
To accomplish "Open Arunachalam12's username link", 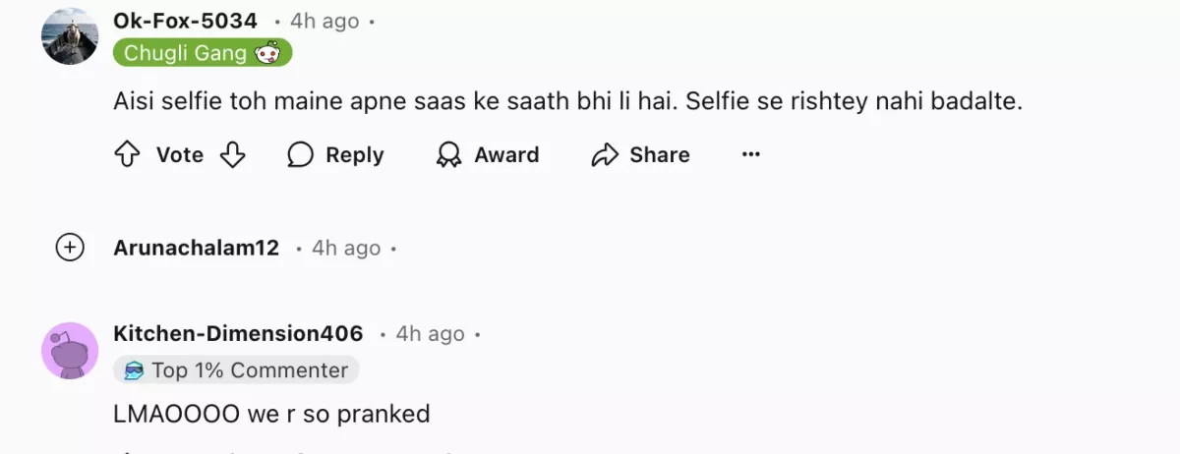I will (197, 249).
